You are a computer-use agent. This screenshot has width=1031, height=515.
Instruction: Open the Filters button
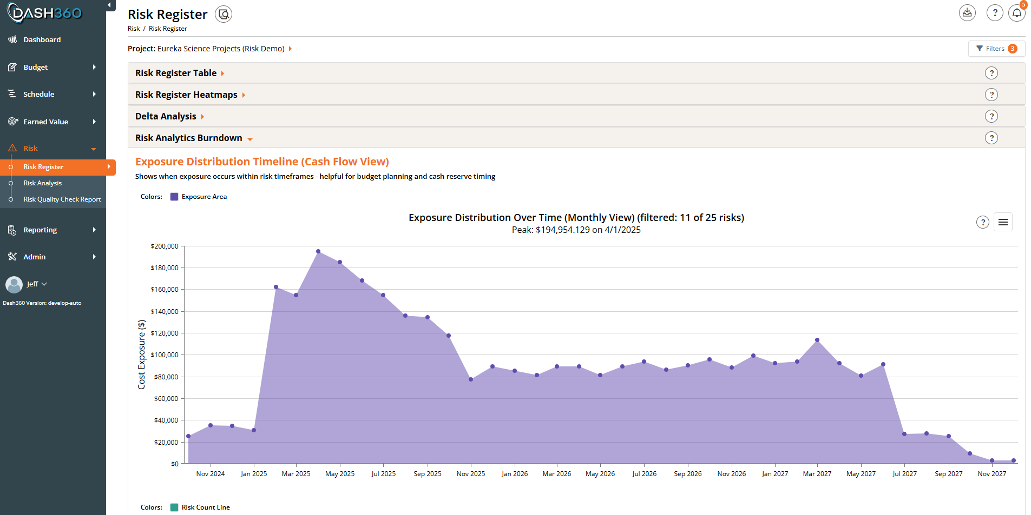click(x=996, y=49)
